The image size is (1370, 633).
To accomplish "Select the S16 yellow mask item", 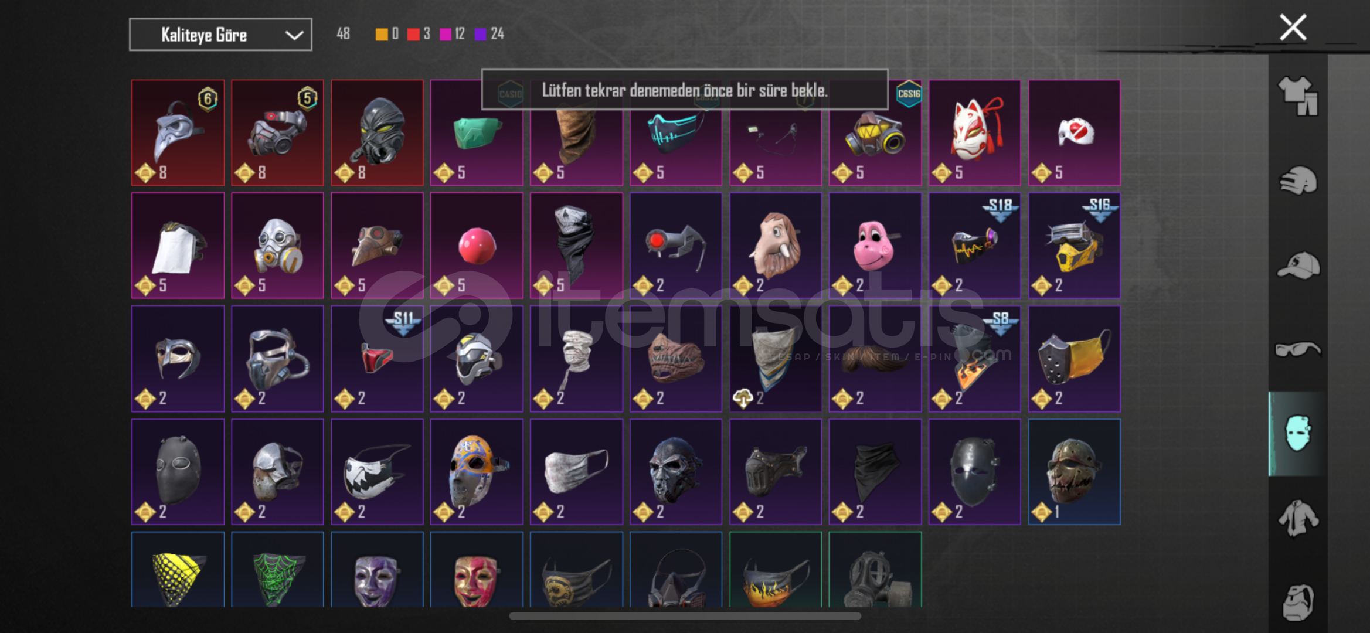I will pyautogui.click(x=1074, y=246).
